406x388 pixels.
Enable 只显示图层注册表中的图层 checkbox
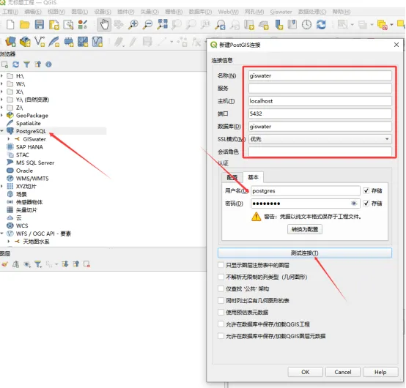pyautogui.click(x=221, y=265)
